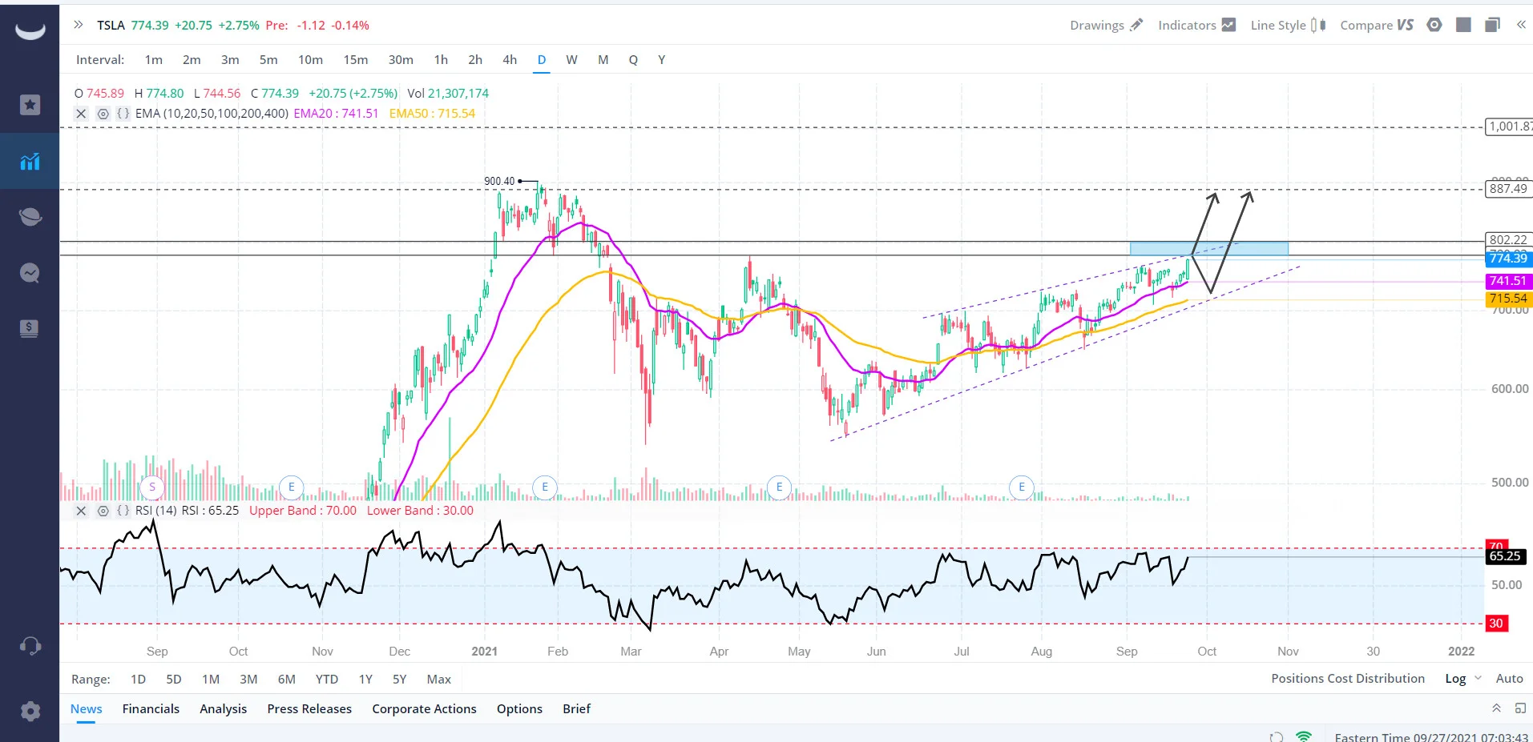Click the S split marker on chart
The width and height of the screenshot is (1533, 742).
[x=152, y=487]
